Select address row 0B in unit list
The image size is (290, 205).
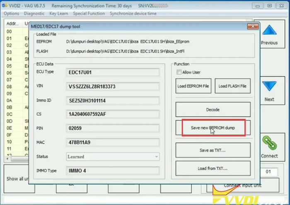[16, 107]
